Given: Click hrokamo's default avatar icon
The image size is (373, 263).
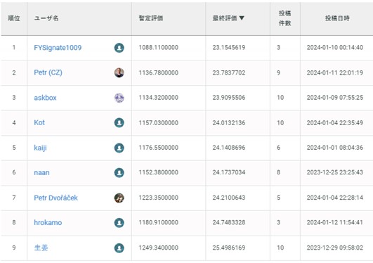Looking at the screenshot, I should pyautogui.click(x=119, y=223).
